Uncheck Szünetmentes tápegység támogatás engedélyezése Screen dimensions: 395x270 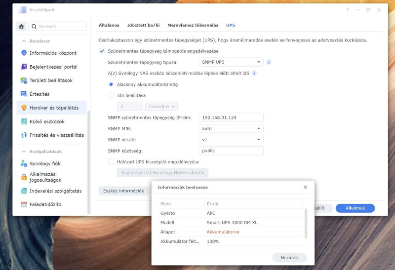coord(102,51)
